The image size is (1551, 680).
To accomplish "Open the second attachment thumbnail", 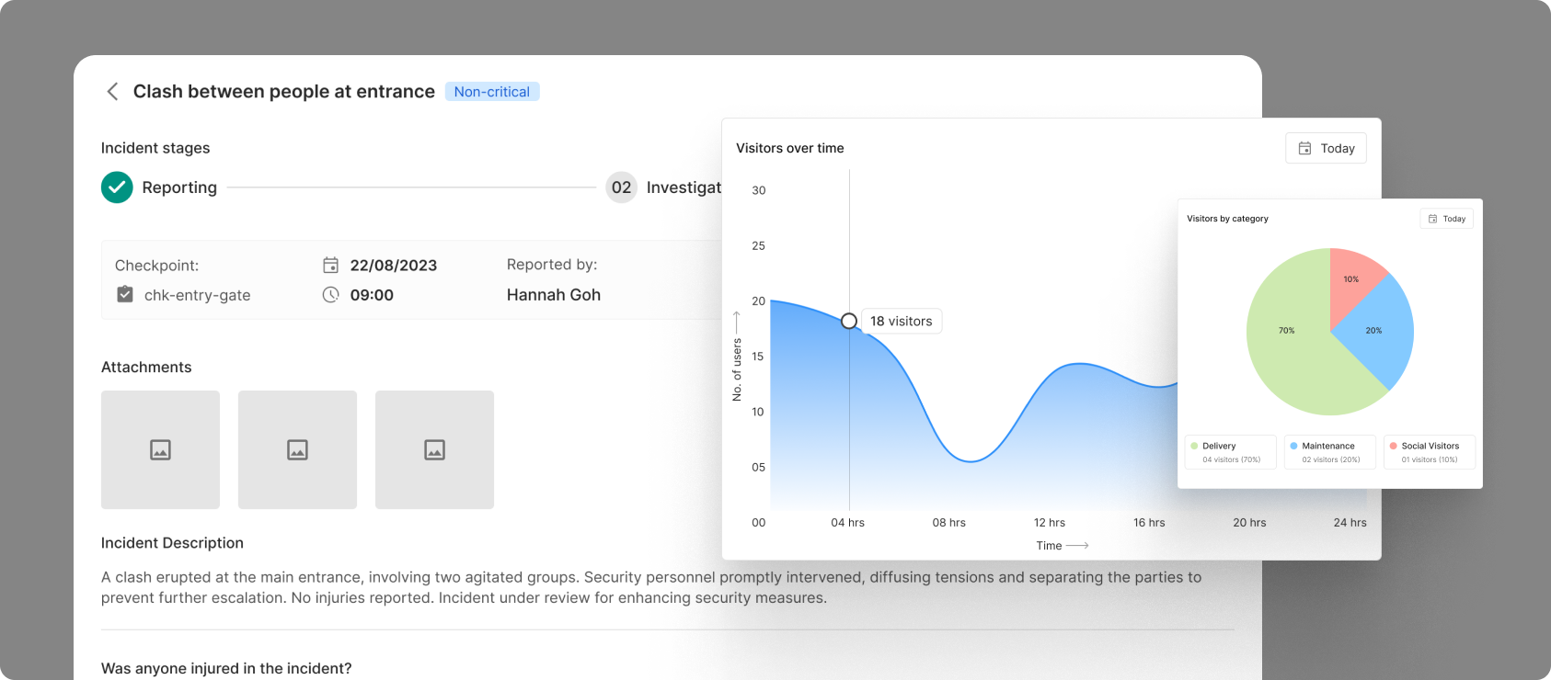I will pos(297,449).
